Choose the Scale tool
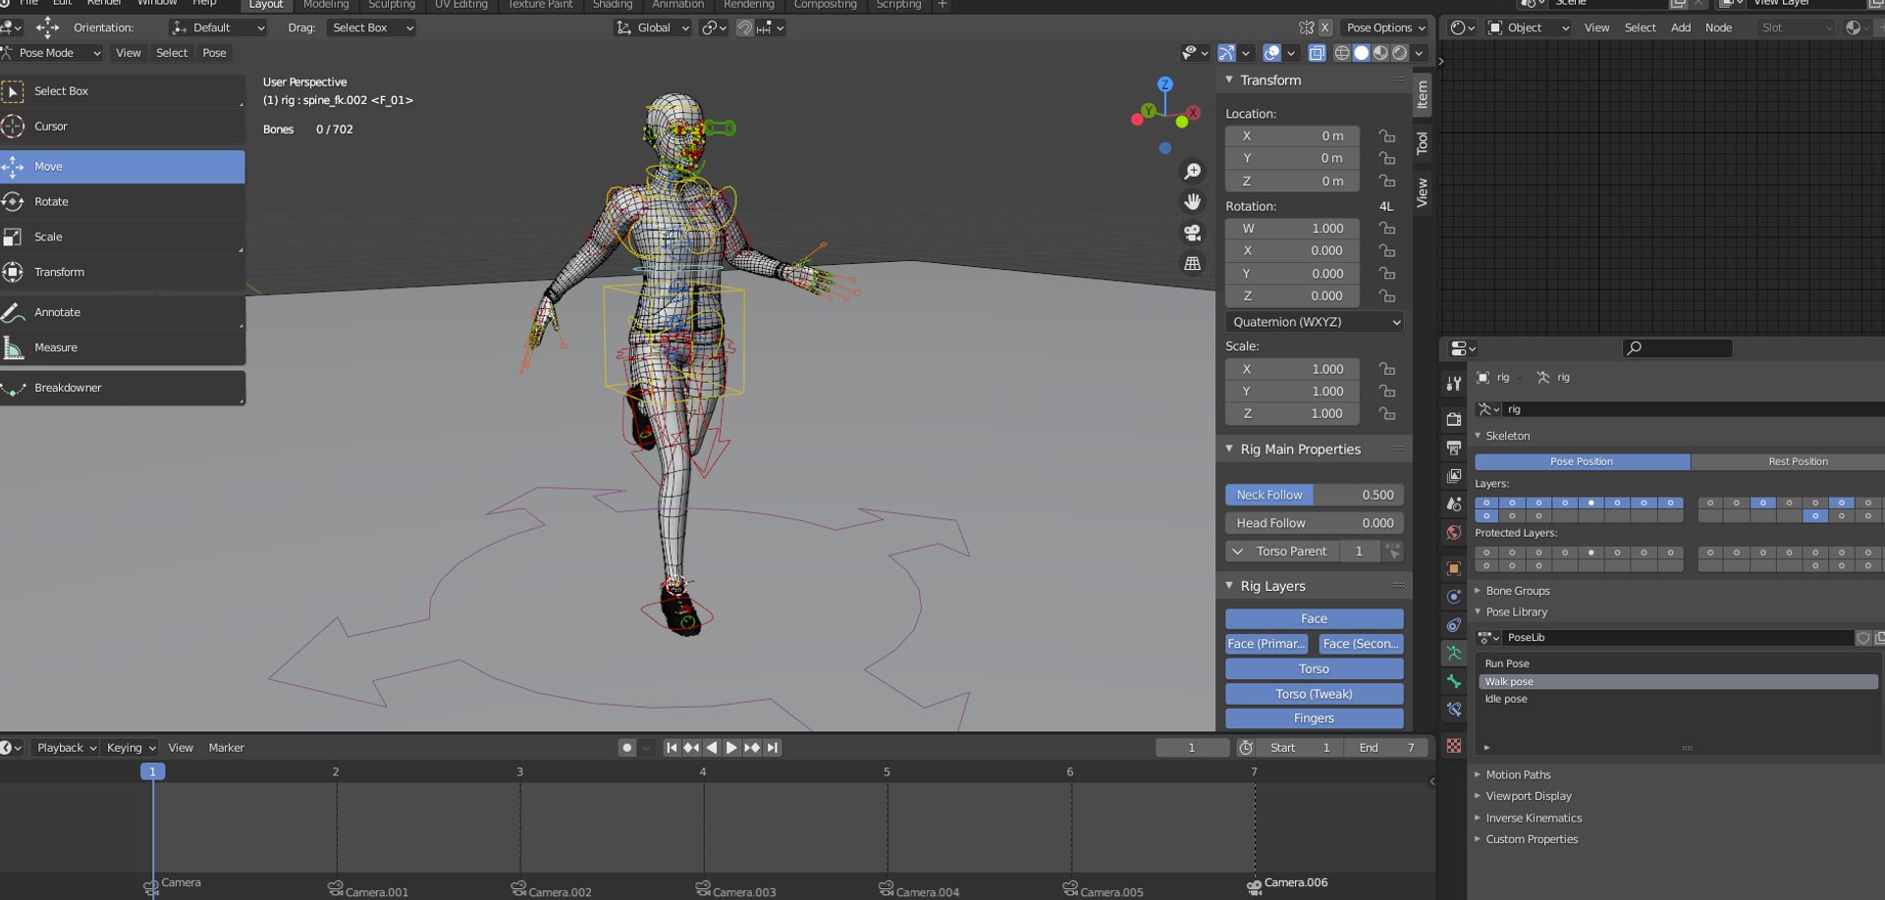1885x900 pixels. 122,238
